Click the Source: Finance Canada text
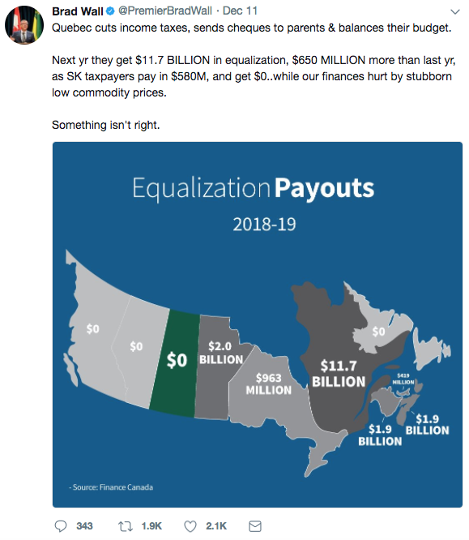469x540 pixels. click(111, 487)
